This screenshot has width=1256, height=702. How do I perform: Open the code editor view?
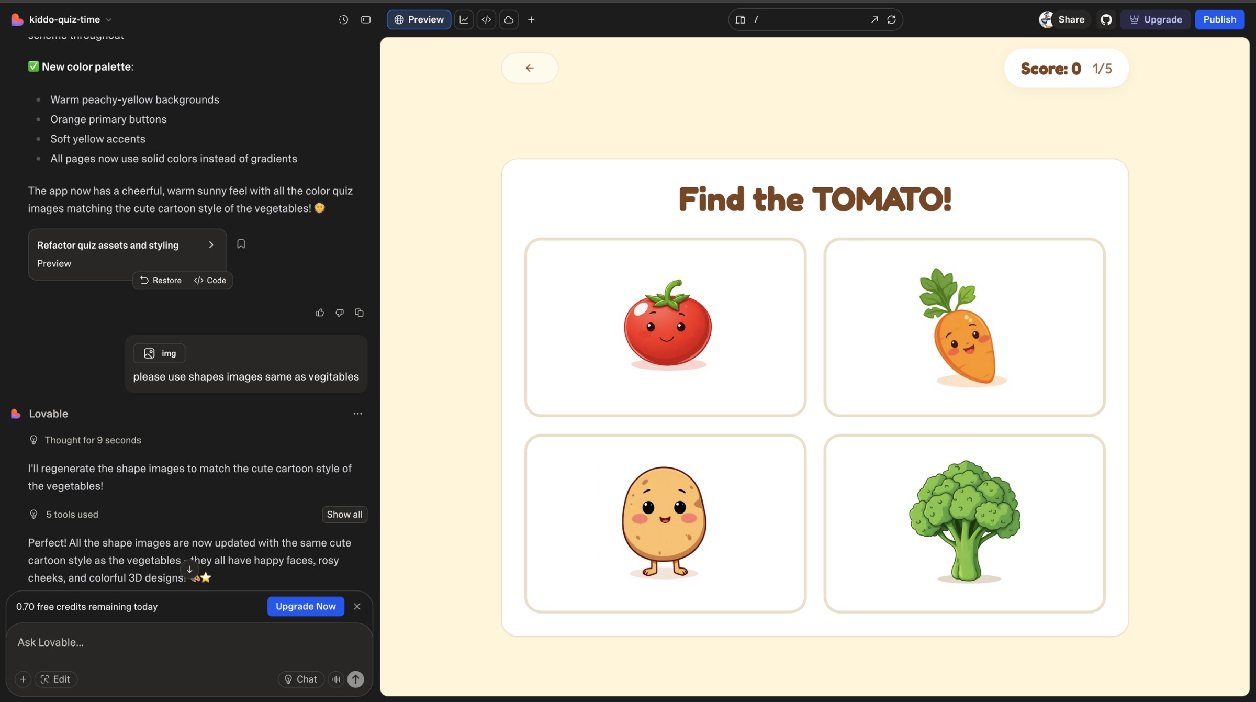[486, 19]
